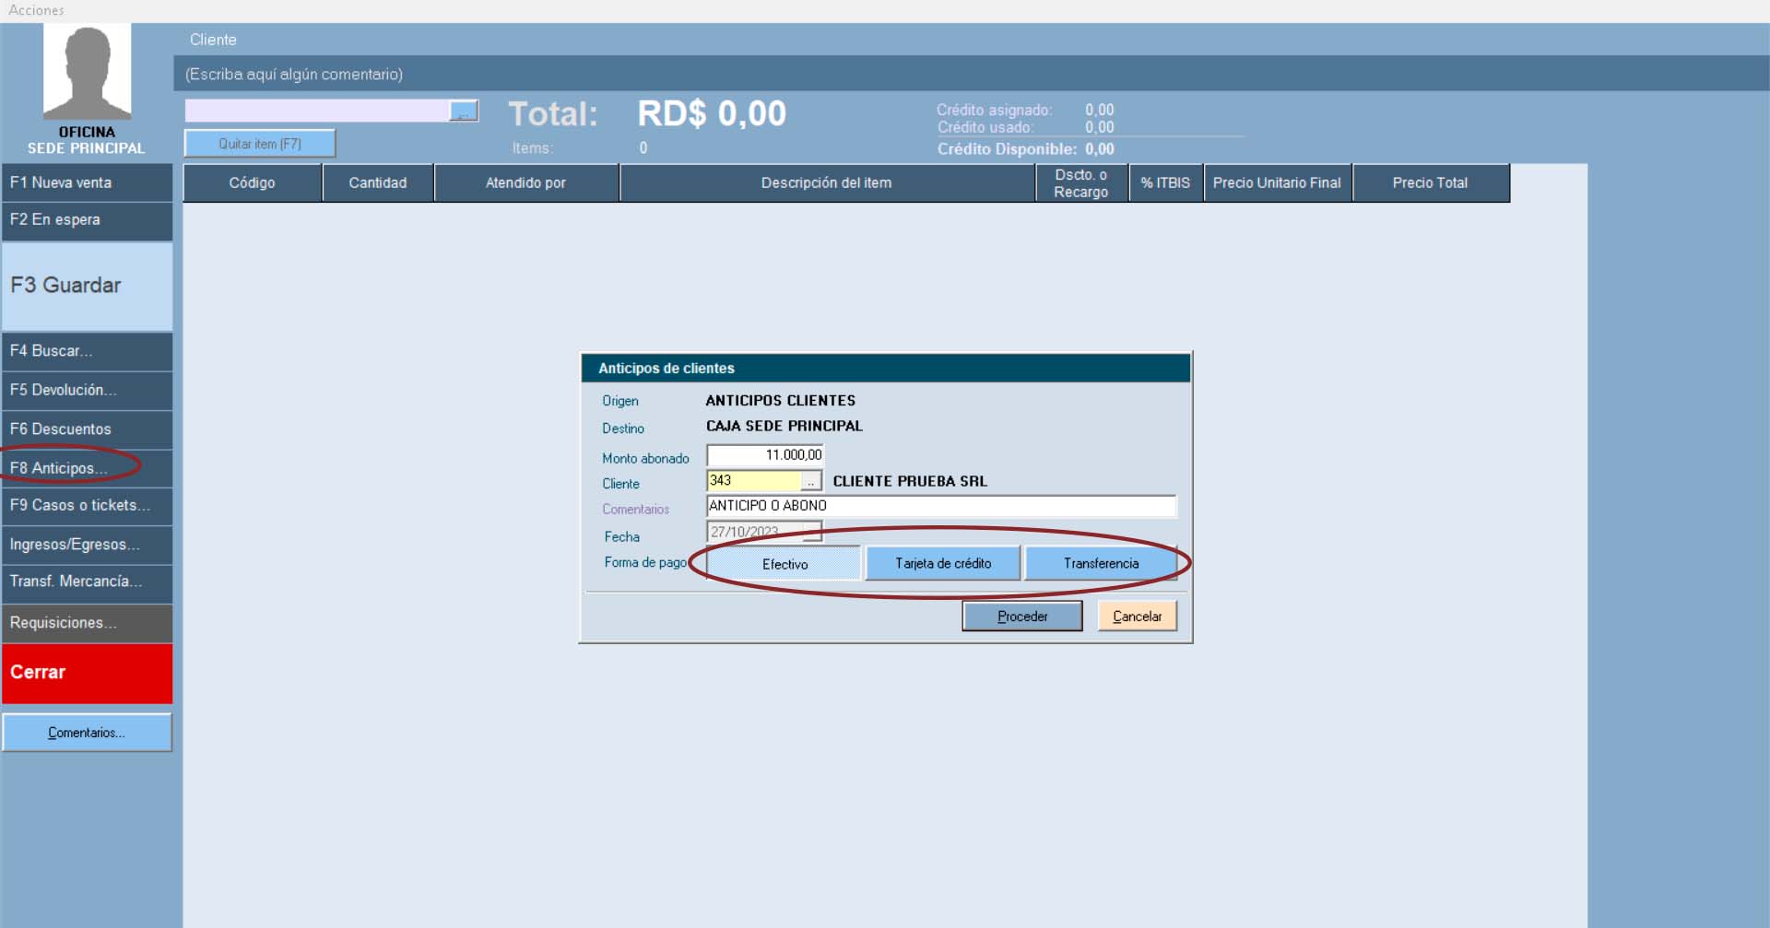
Task: Click the Quitar item (F7) button
Action: click(260, 144)
